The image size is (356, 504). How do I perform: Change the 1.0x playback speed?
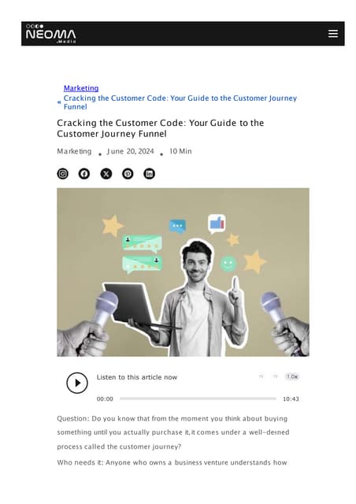[292, 376]
